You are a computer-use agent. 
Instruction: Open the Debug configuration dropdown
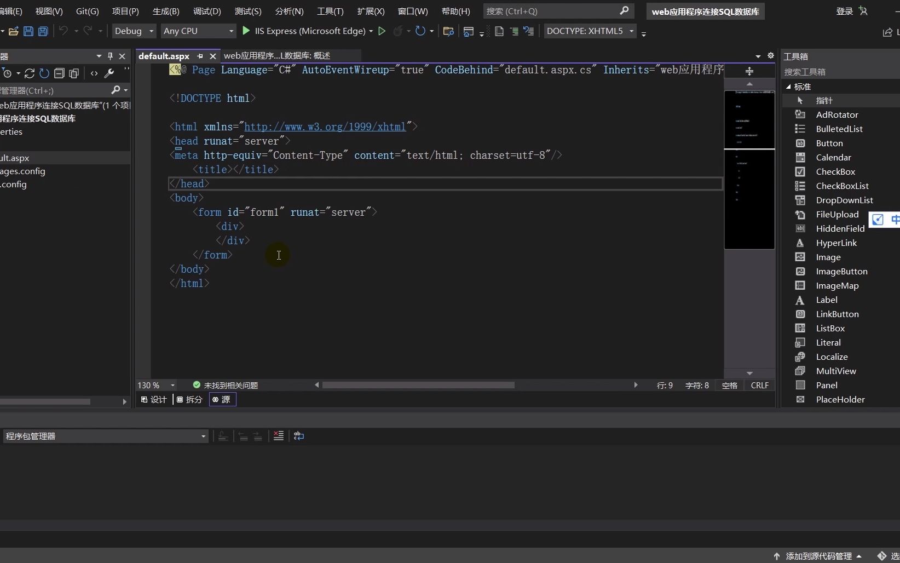pyautogui.click(x=134, y=31)
